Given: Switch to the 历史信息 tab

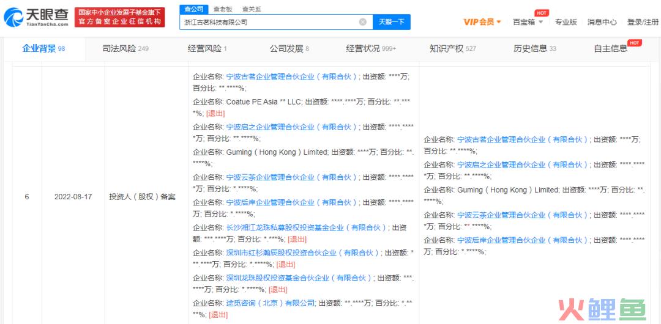Looking at the screenshot, I should (535, 49).
